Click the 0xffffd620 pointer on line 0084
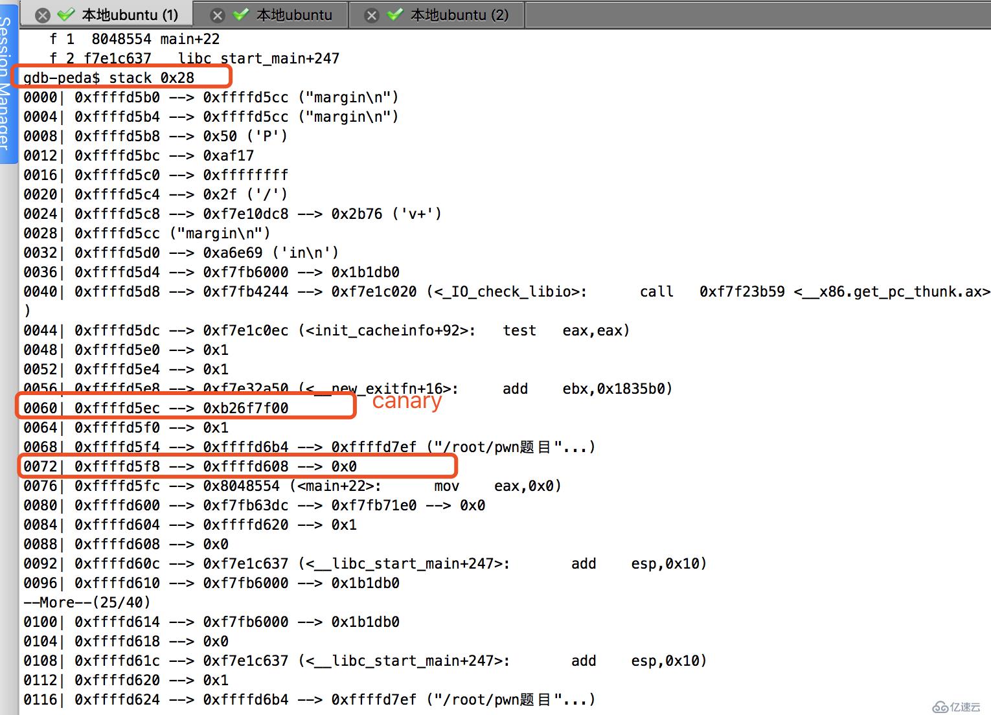 click(x=245, y=525)
